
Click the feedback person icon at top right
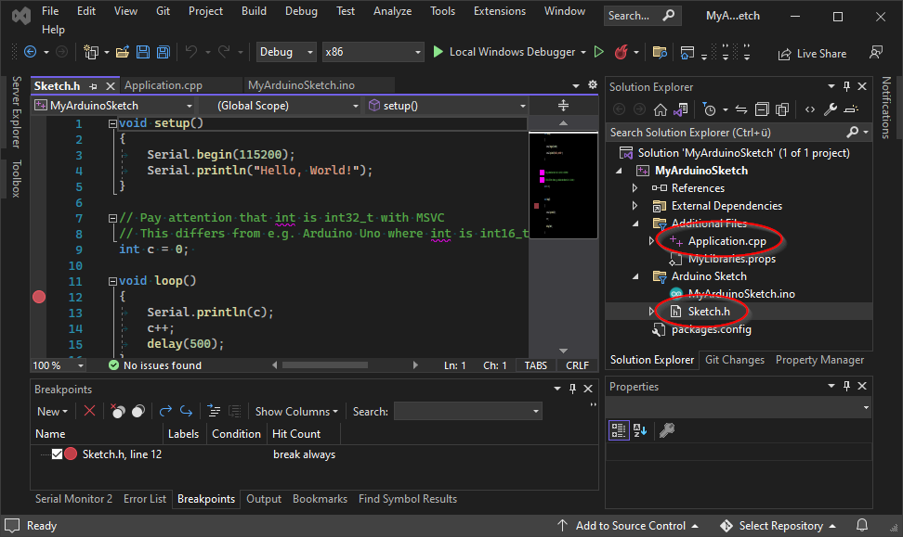876,52
